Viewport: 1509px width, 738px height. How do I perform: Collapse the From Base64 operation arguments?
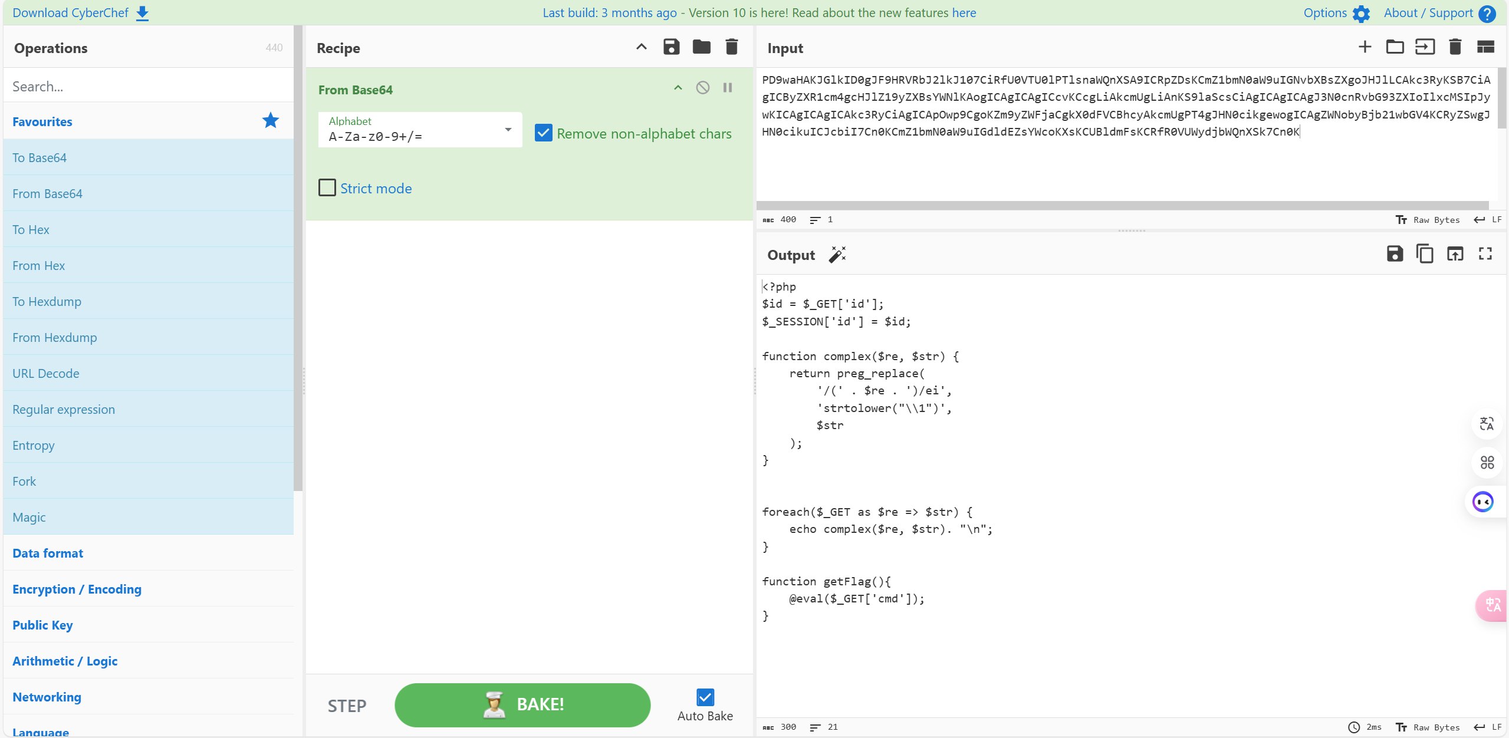[678, 88]
